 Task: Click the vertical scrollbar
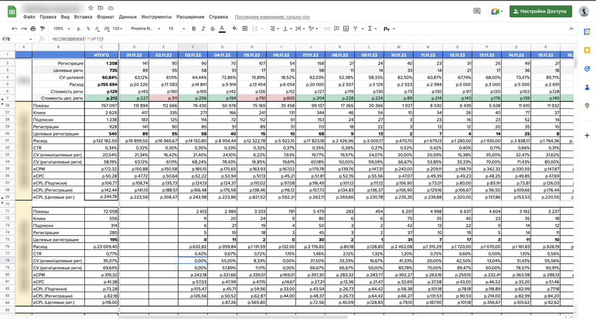tap(576, 65)
